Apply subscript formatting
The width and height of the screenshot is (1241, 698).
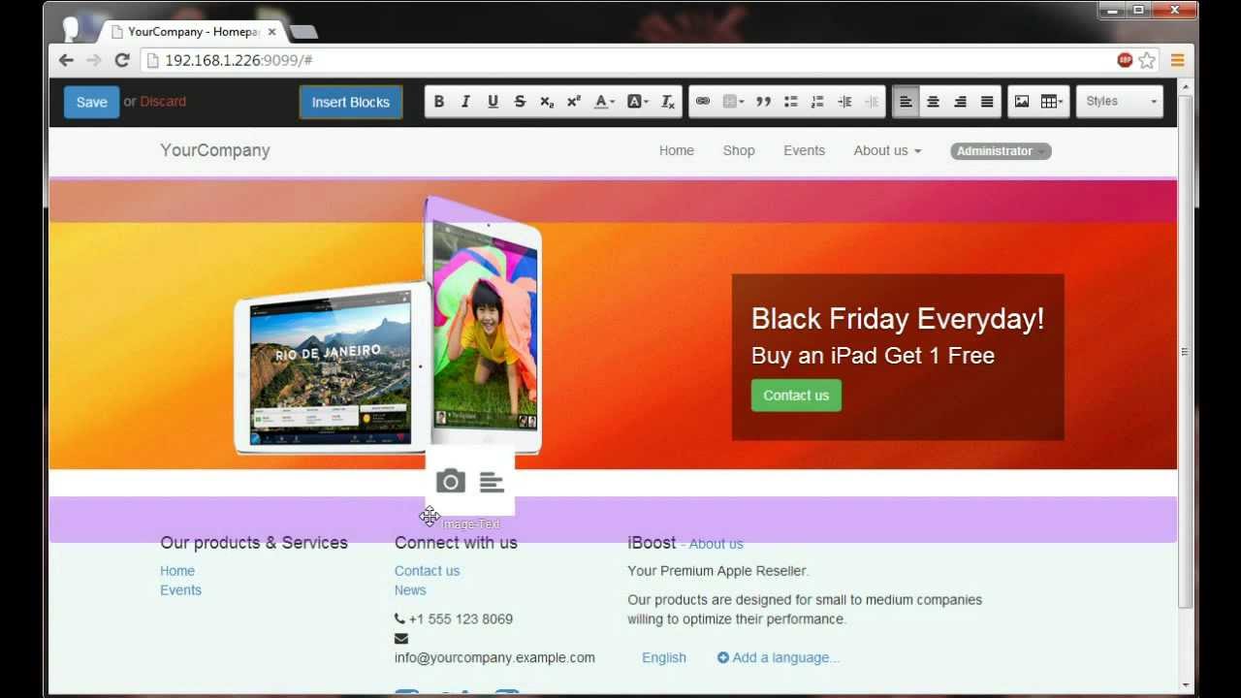(x=547, y=102)
